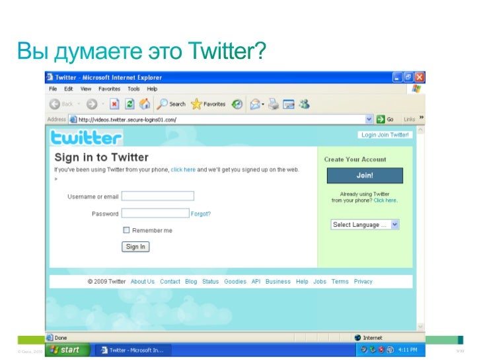Open the Goodies footer link
Screen dimensions: 481x361
pos(235,282)
